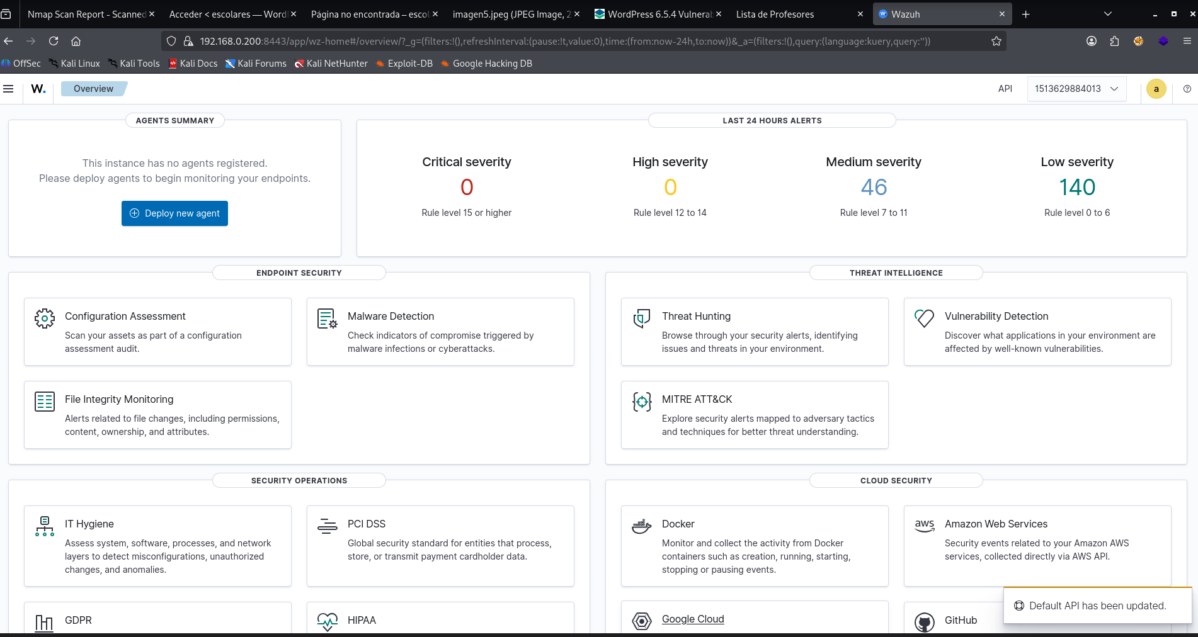Click the PCI DSS icon
This screenshot has height=637, width=1198.
[328, 526]
